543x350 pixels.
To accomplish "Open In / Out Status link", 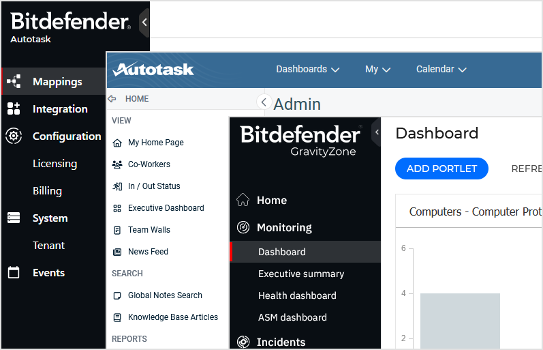I will point(154,186).
